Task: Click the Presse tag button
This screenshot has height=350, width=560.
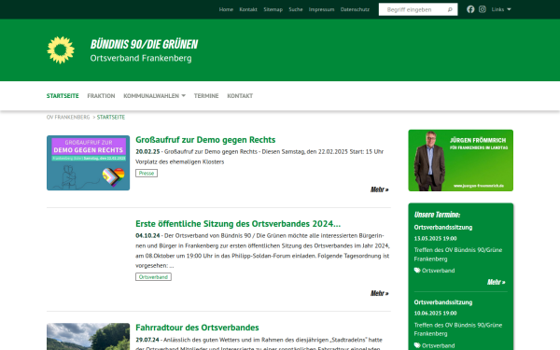Action: [147, 173]
